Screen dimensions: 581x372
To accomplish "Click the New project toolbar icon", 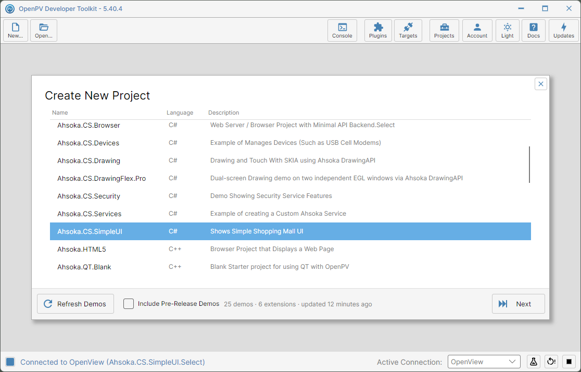I will point(16,30).
